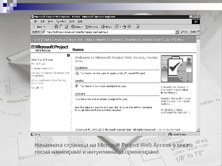
Task: Click the Edit page toolbar icon
Action: coord(129,27)
